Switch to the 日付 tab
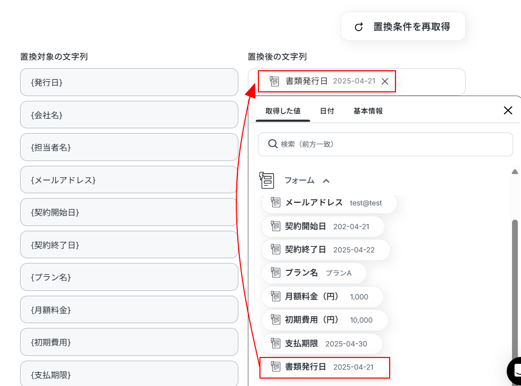Screen dimensions: 521x386 coord(327,111)
